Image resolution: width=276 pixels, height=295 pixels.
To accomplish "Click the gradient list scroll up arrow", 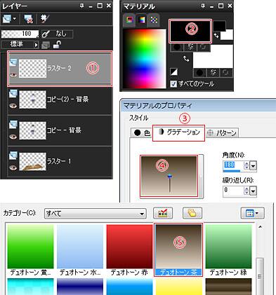I will [260, 227].
